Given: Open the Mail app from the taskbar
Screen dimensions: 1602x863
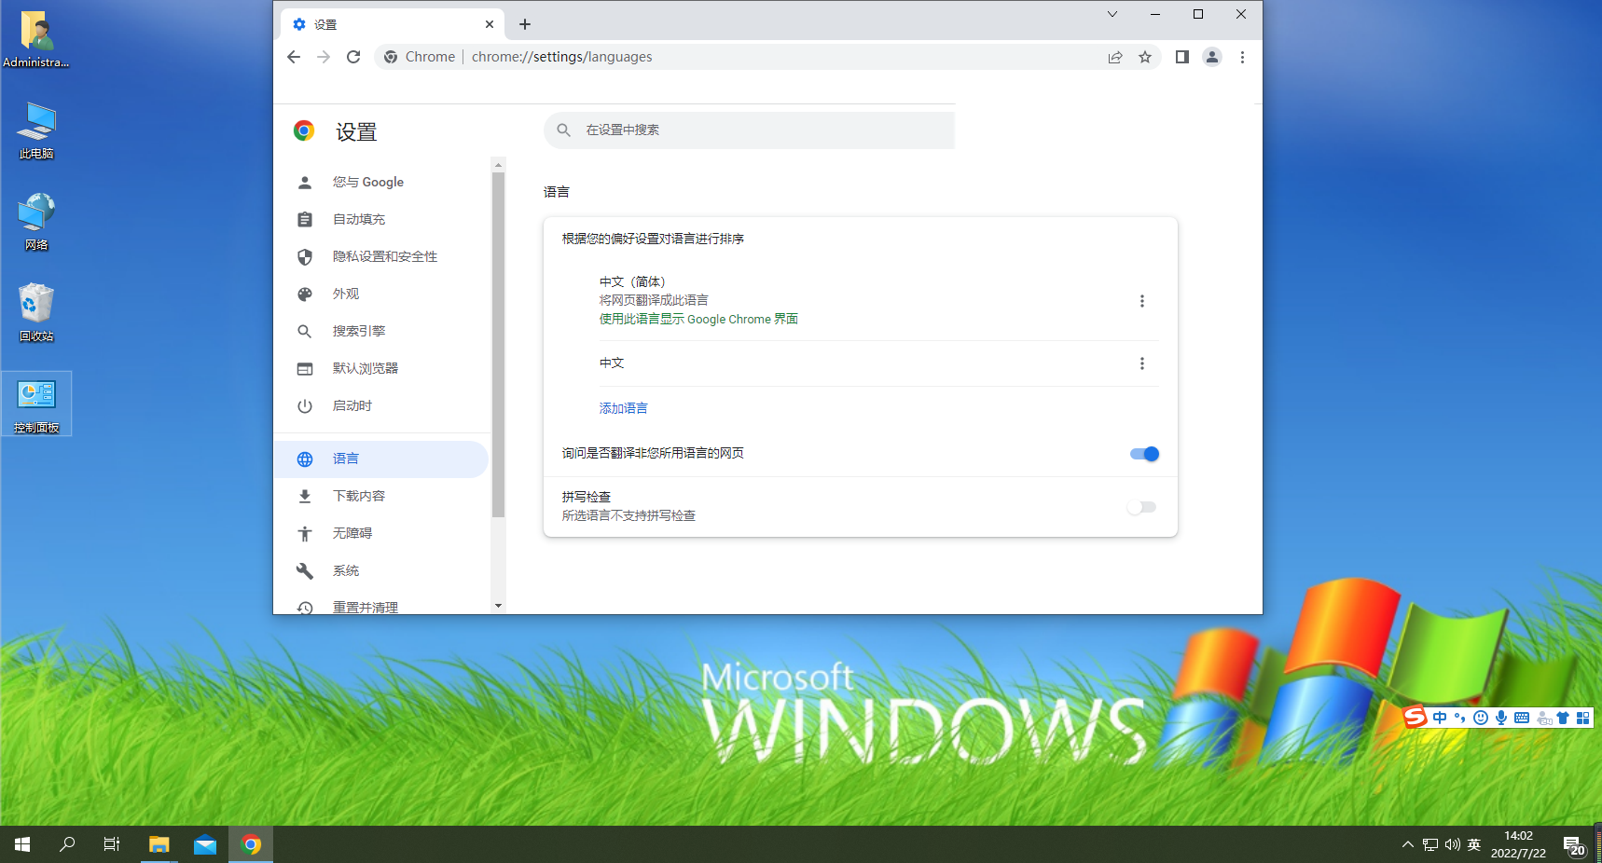Looking at the screenshot, I should point(205,844).
